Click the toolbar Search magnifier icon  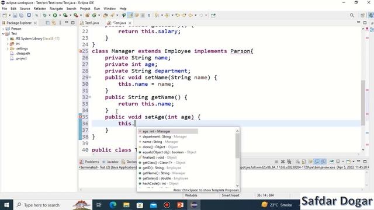[x=352, y=15]
